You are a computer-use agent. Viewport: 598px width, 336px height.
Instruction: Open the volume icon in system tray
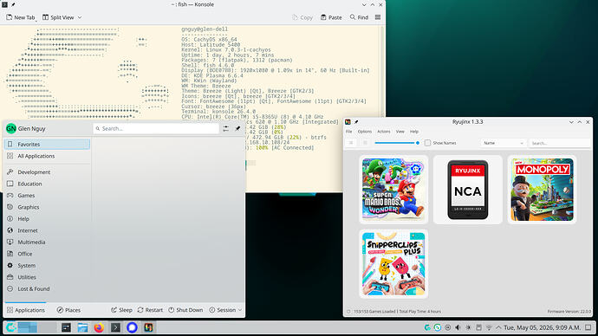click(x=458, y=327)
